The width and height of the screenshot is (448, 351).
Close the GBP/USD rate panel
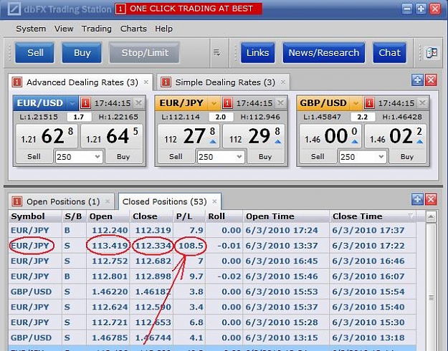click(422, 103)
